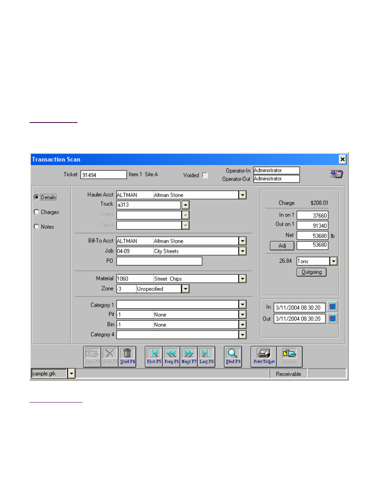
Task: Open the Tons unit dropdown
Action: pyautogui.click(x=334, y=261)
